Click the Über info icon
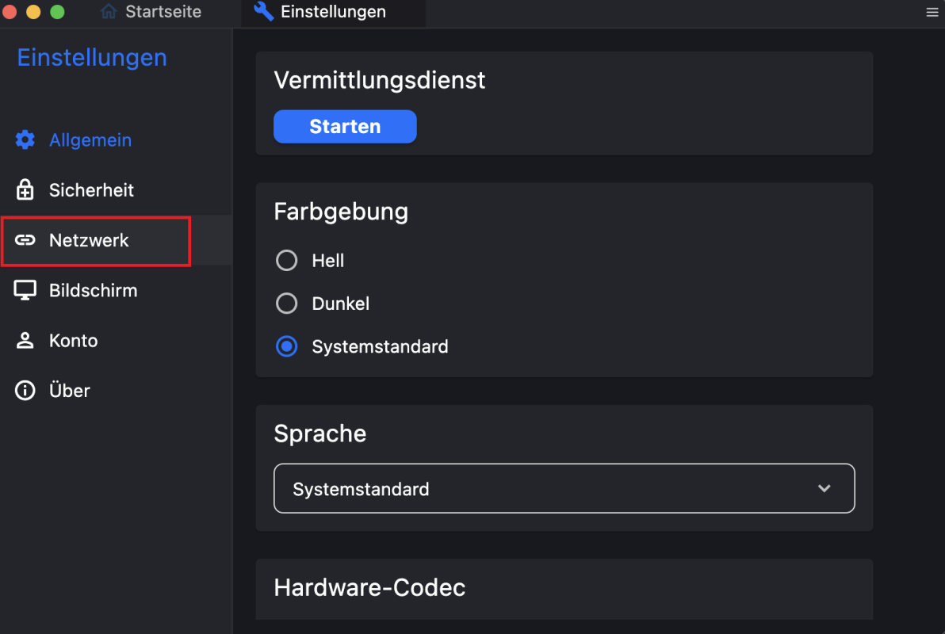The width and height of the screenshot is (945, 634). (25, 391)
